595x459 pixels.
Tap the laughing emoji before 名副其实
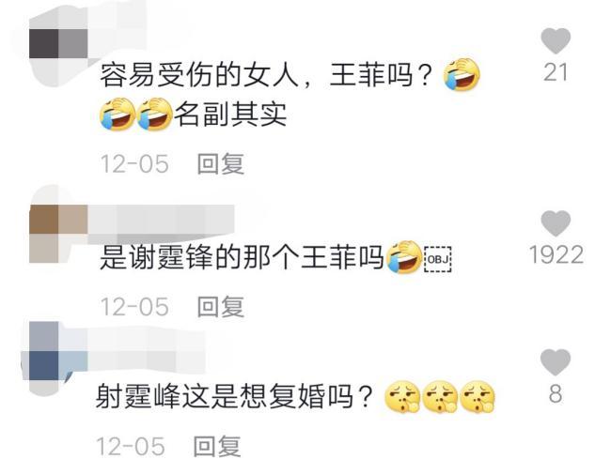[x=154, y=114]
